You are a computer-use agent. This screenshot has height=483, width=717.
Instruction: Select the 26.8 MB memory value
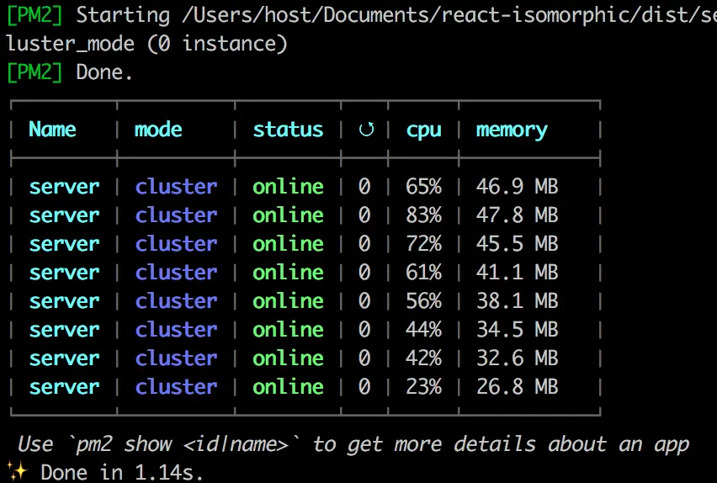tap(518, 387)
